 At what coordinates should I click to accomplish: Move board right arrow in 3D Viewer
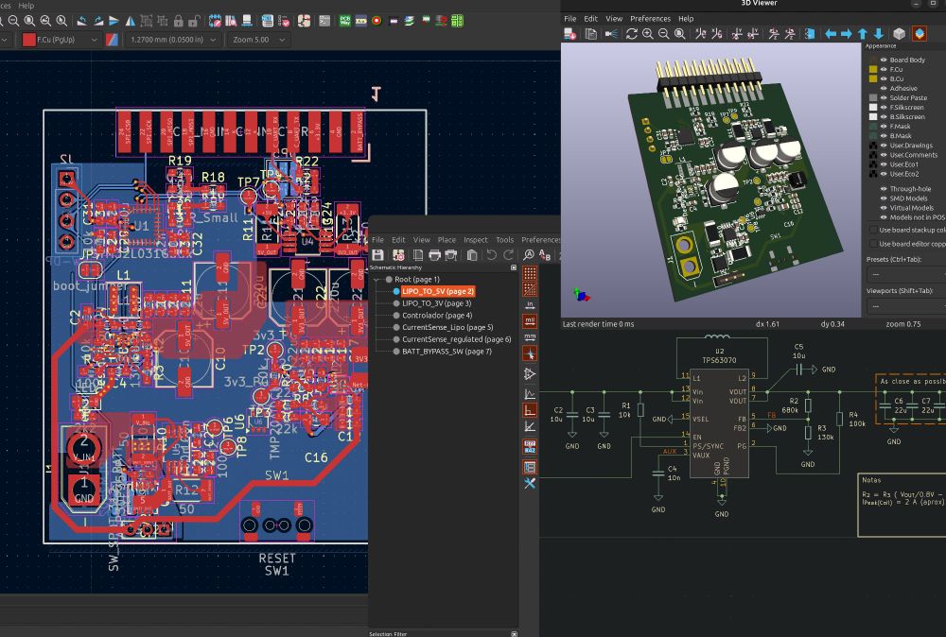[x=847, y=34]
